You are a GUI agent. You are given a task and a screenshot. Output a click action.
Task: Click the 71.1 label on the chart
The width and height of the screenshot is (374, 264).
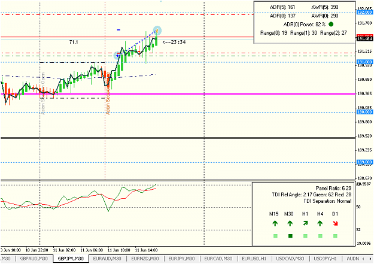(74, 42)
